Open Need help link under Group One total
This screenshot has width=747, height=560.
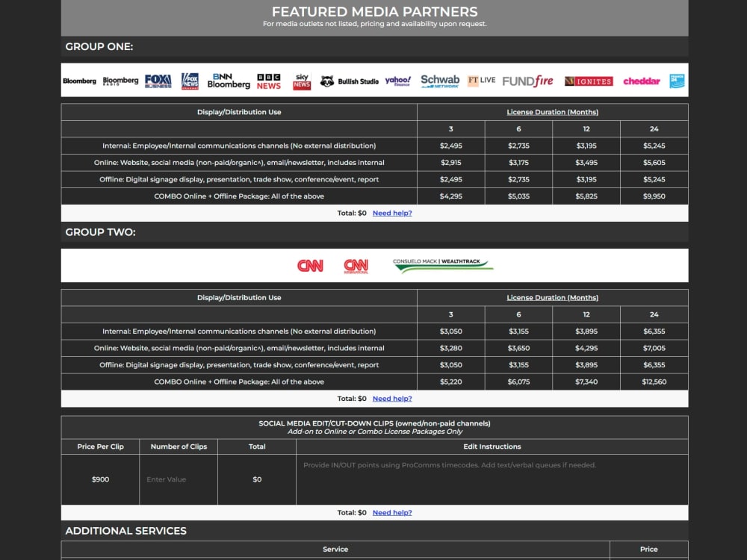[x=392, y=214]
